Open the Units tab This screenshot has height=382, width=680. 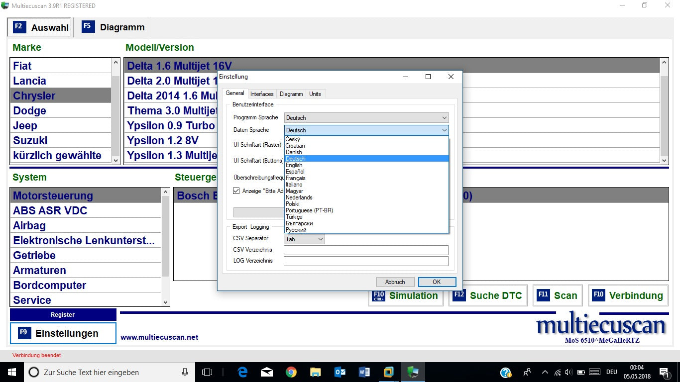pos(315,94)
